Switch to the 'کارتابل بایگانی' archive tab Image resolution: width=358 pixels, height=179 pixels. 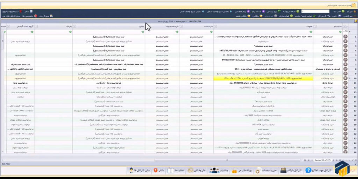click(286, 171)
